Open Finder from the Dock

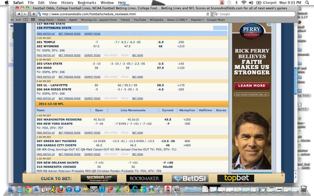(12, 189)
